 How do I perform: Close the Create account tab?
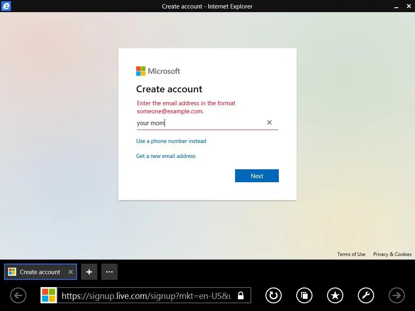(x=71, y=272)
